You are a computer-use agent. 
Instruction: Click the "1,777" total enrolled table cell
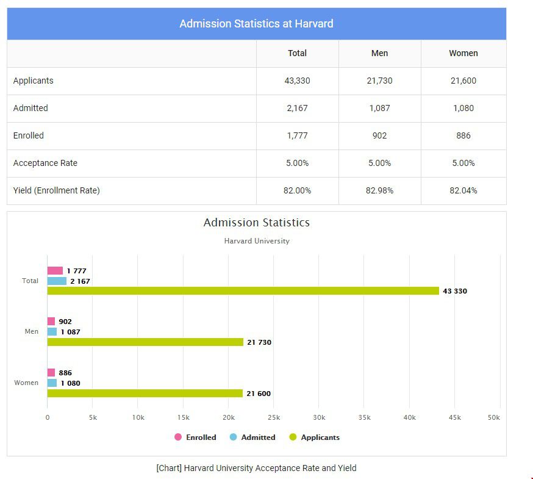297,135
